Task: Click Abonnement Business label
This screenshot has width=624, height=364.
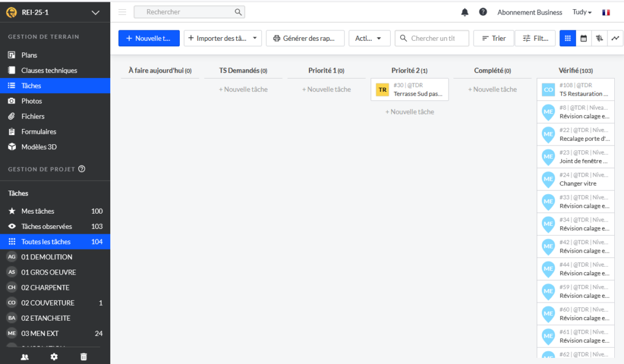Action: coord(530,12)
